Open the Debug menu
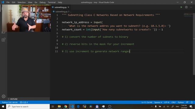The width and height of the screenshot is (195, 109). point(42,2)
